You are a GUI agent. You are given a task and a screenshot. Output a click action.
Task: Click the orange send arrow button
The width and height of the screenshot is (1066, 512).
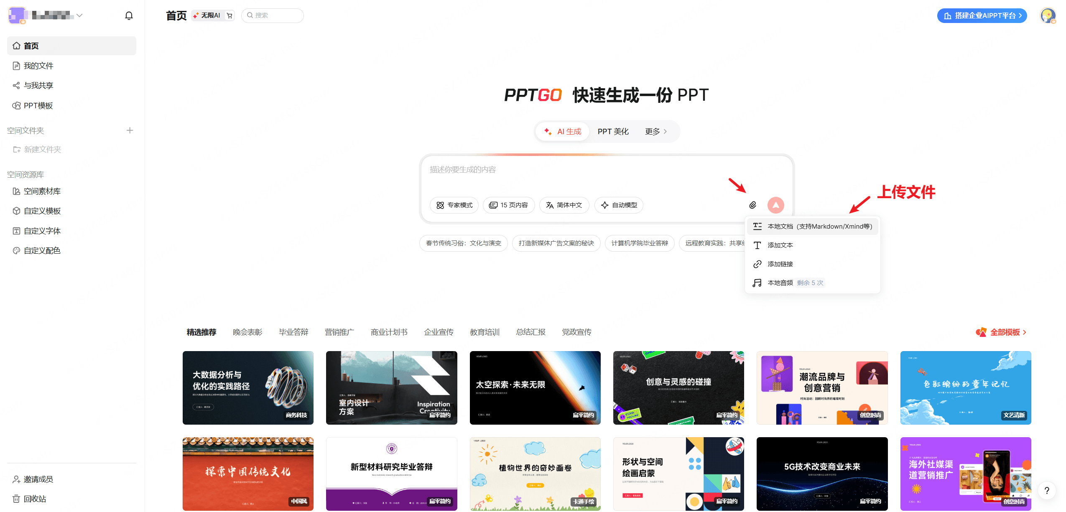coord(775,205)
